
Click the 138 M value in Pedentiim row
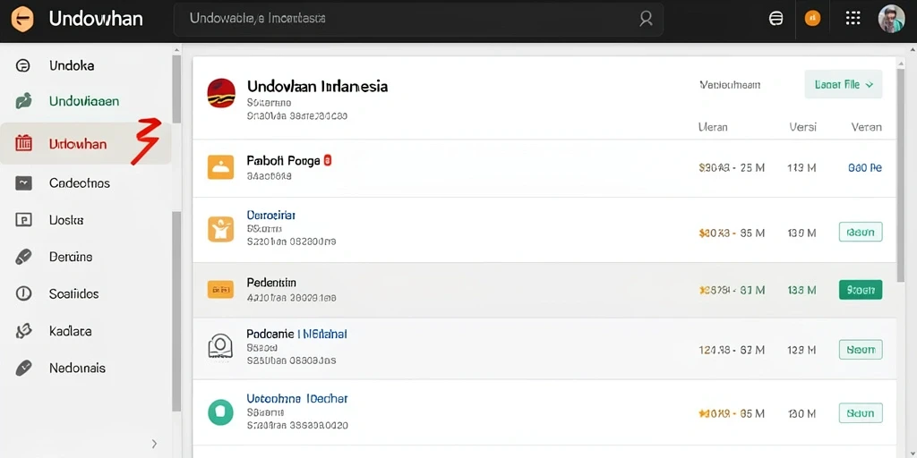pyautogui.click(x=801, y=290)
